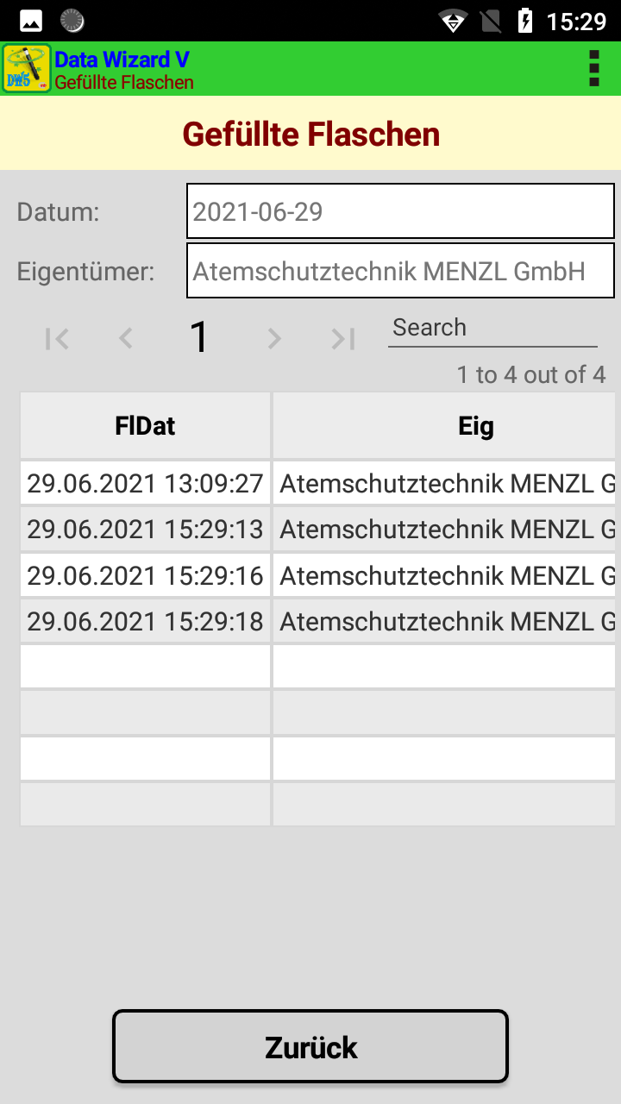Screen dimensions: 621x1104
Task: Select the row dated 29.06.2021 15:29:16
Action: [x=145, y=575]
